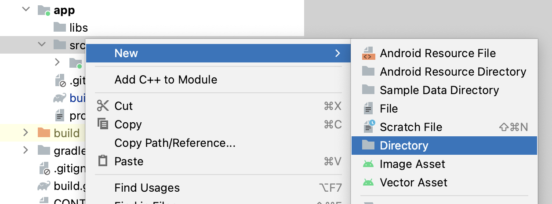Collapse the src folder chevron
Screen dimensions: 552x204
42,44
